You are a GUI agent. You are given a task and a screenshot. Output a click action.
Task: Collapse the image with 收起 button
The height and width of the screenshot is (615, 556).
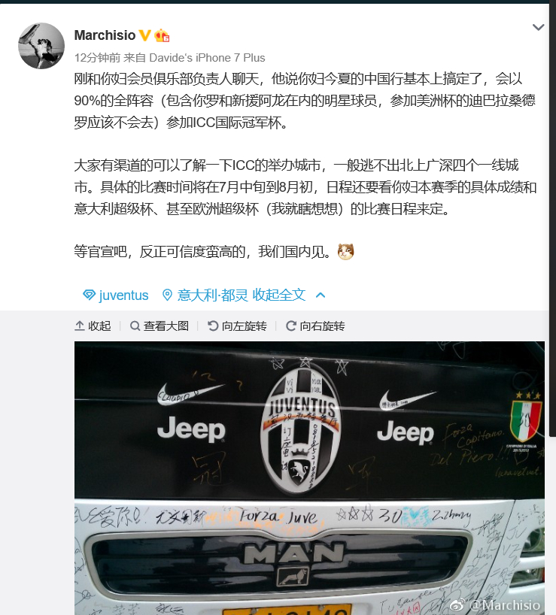click(x=93, y=326)
